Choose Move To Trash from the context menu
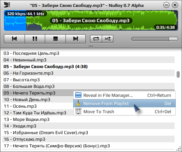Image resolution: width=182 pixels, height=152 pixels. 124,112
